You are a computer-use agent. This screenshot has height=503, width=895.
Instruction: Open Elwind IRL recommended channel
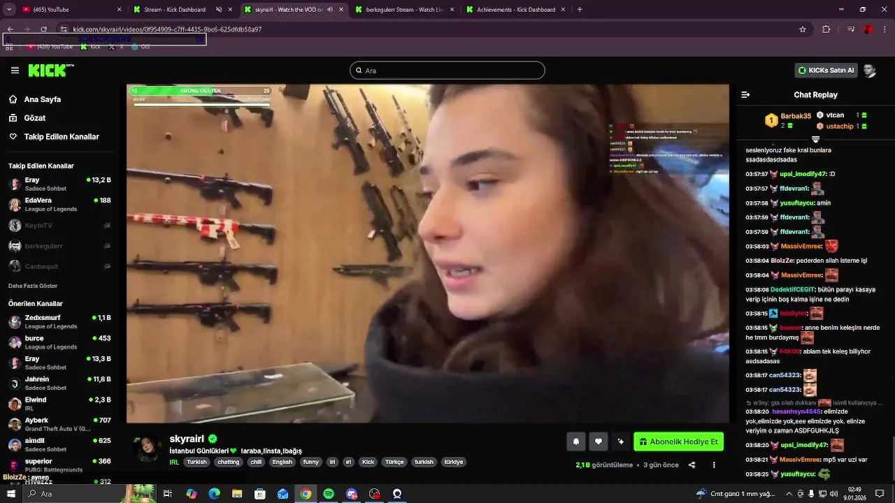(59, 404)
